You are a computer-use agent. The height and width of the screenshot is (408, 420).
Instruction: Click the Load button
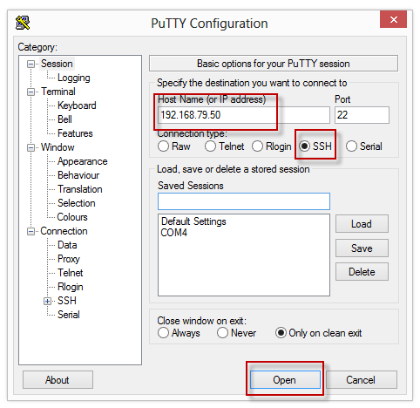(362, 224)
